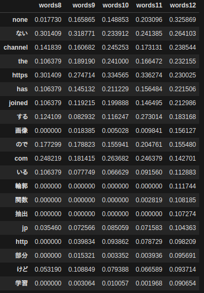Screen dimensions: 204x293
Task: Click value 0.039834 in http row
Action: click(x=82, y=242)
